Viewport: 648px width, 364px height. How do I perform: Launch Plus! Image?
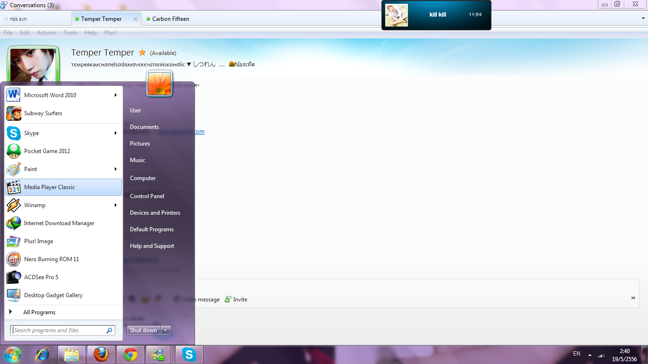point(64,241)
